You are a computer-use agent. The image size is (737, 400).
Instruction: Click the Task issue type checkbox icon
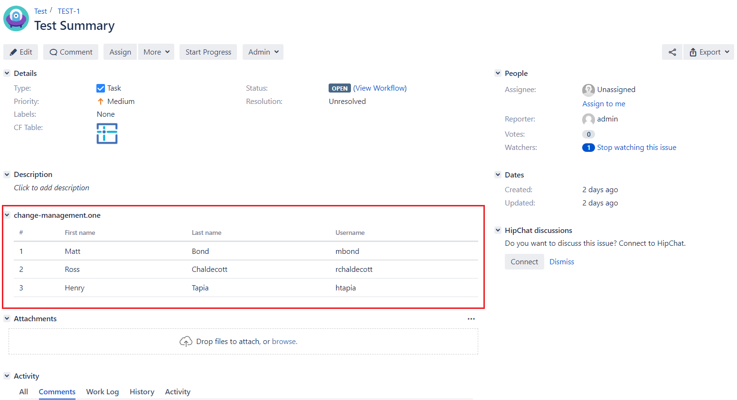pos(100,88)
